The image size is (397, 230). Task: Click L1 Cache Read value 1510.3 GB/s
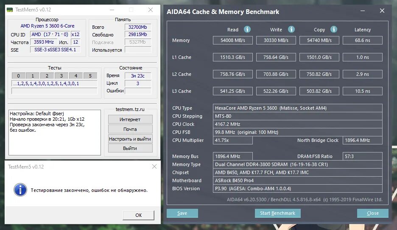[233, 57]
